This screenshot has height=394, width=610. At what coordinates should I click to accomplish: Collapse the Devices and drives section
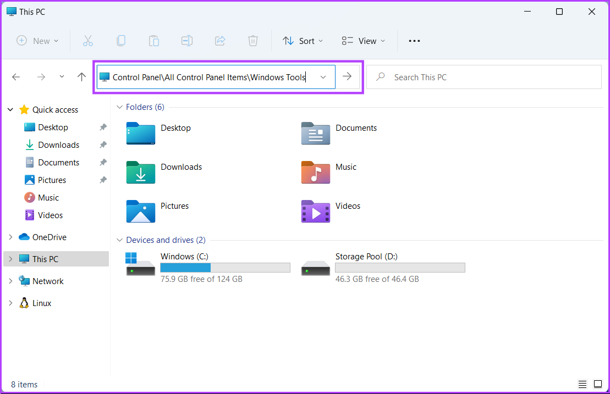coord(120,240)
